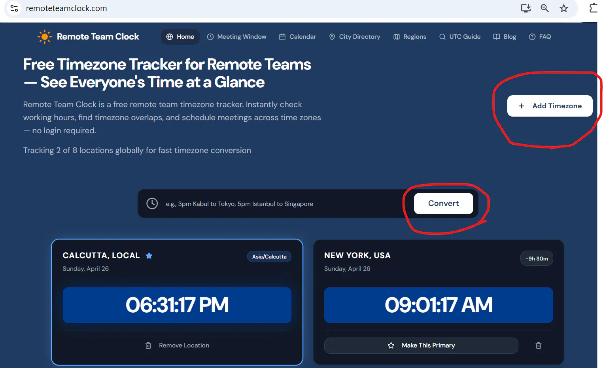
Task: Open the City Directory page
Action: coord(355,37)
